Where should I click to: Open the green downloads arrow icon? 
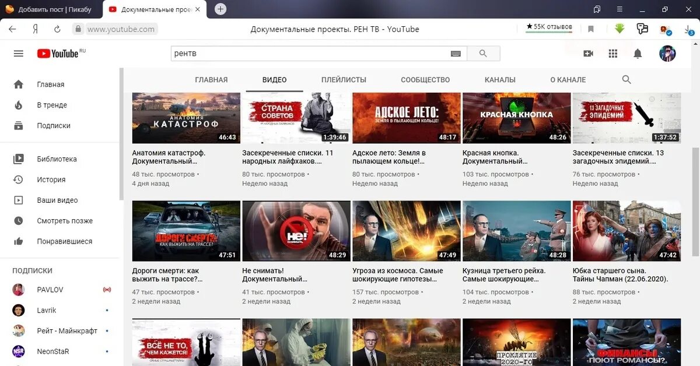tap(619, 29)
